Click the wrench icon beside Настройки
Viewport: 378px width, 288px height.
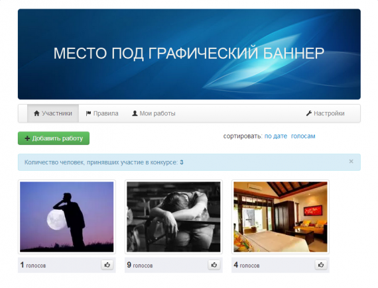pos(309,113)
